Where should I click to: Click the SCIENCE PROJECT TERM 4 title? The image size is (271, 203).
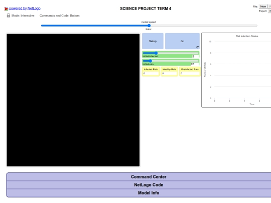146,9
